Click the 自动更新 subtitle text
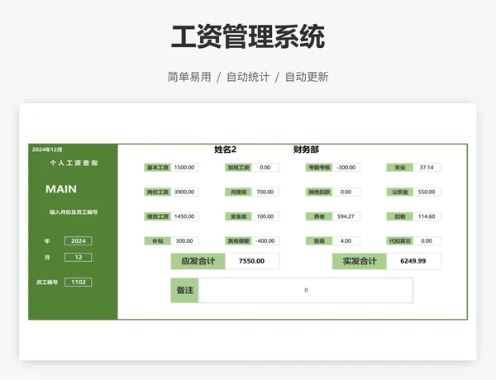The height and width of the screenshot is (380, 496). tap(307, 77)
